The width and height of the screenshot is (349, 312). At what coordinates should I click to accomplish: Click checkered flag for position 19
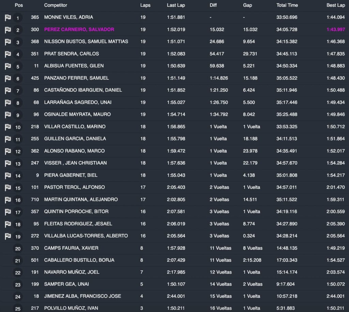[x=8, y=236]
